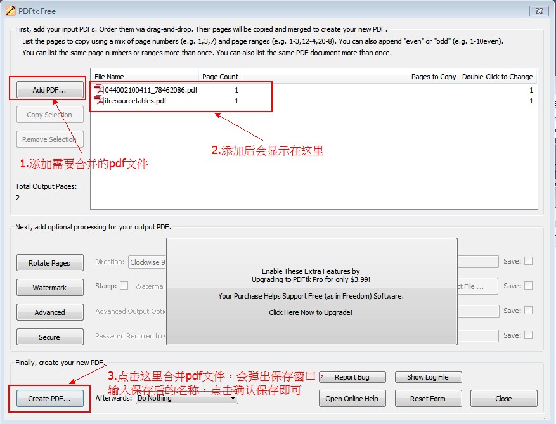Enable Save checkbox in Secure row
Viewport: 556px width, 424px height.
coord(528,335)
